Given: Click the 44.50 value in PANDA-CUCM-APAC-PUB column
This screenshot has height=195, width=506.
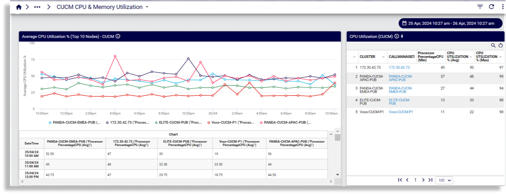Looking at the screenshot, I should coord(272,175).
